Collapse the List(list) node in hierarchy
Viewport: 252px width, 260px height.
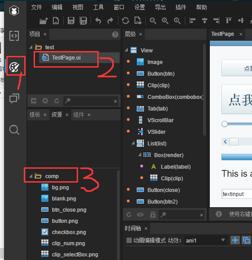pos(133,143)
